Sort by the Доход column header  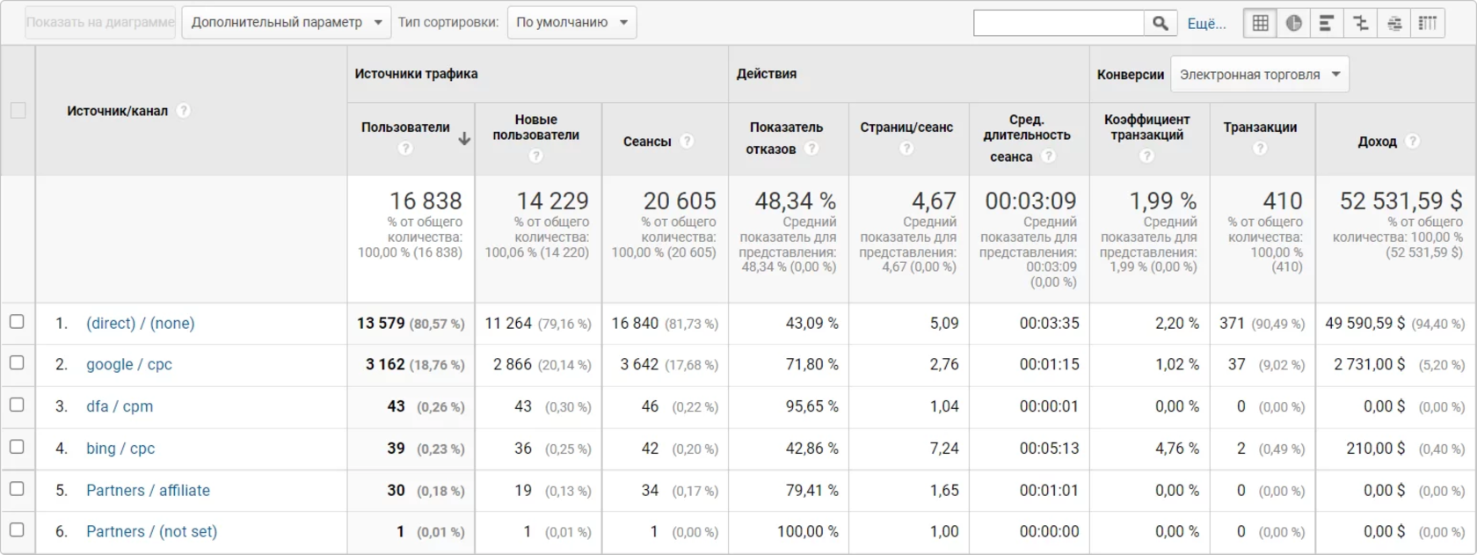[x=1377, y=142]
